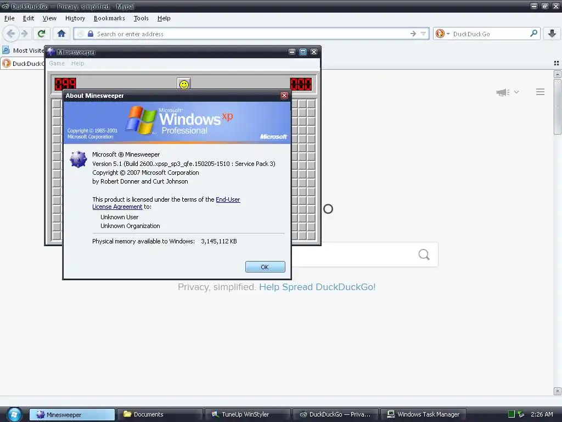Viewport: 562px width, 422px height.
Task: Open the History menu in Mypal
Action: click(75, 18)
